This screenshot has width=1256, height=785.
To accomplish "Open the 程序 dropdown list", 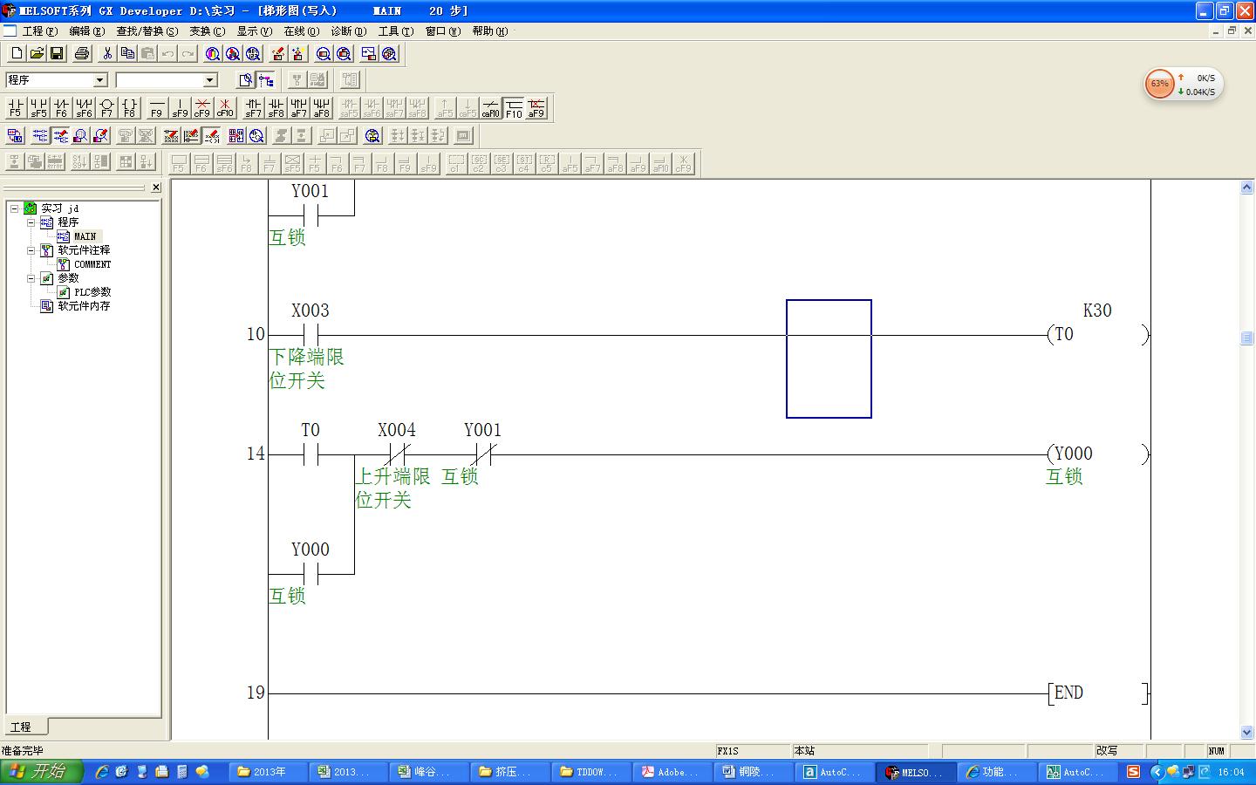I will [100, 80].
